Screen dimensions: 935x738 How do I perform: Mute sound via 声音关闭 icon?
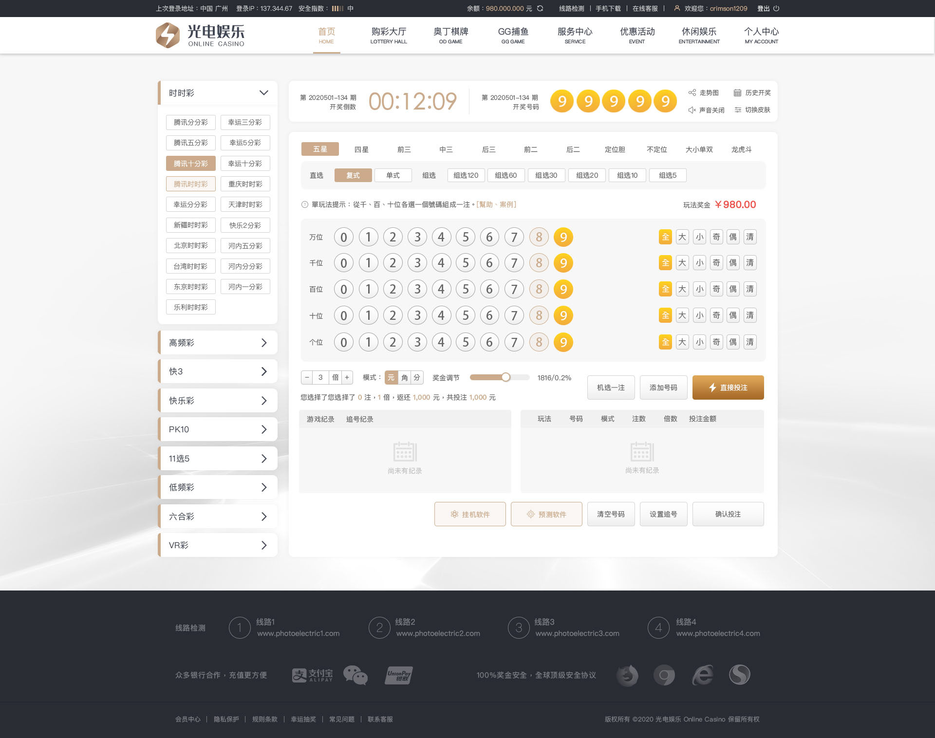[x=692, y=110]
